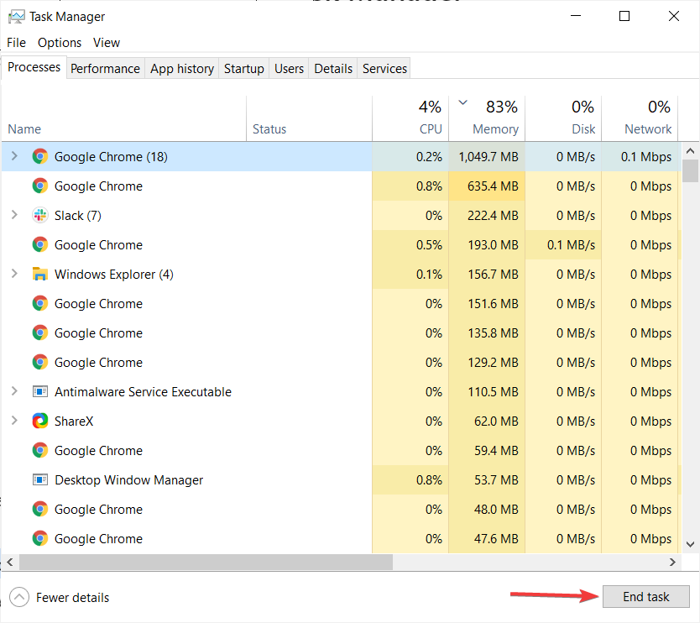Click the ShareX app icon

coord(40,421)
